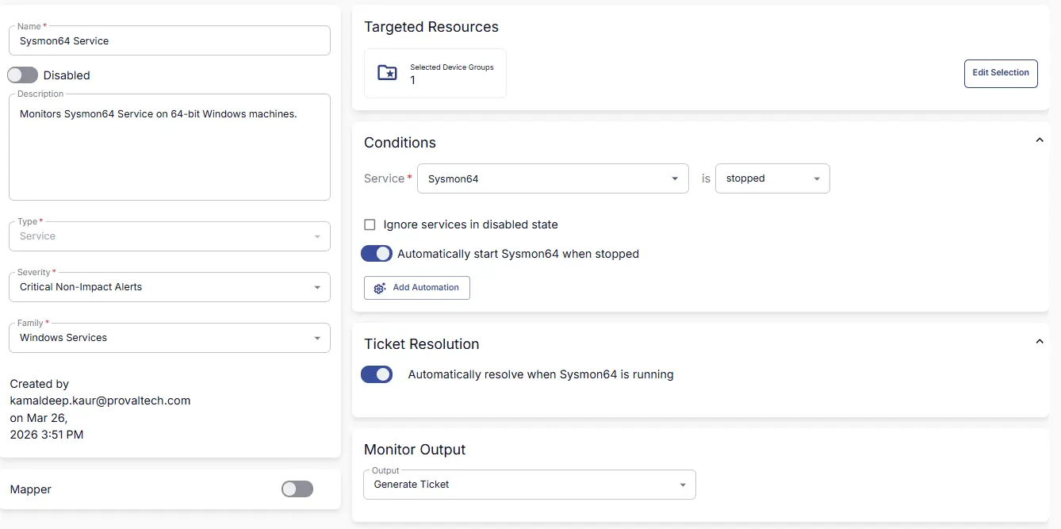Click in the Name input field
The image size is (1061, 529).
(169, 41)
